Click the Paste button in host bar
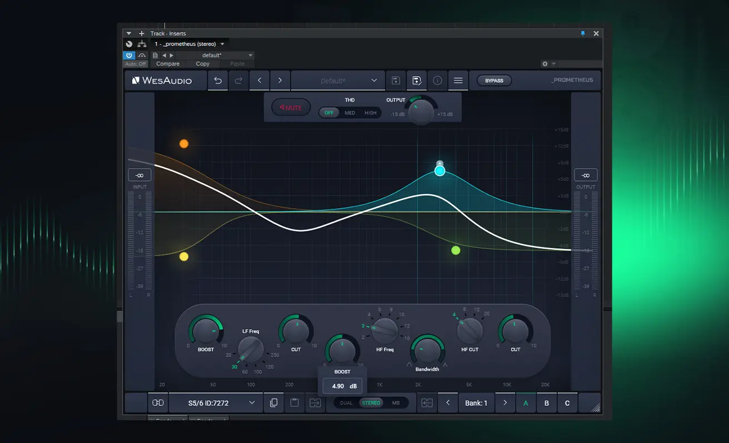 [x=237, y=64]
